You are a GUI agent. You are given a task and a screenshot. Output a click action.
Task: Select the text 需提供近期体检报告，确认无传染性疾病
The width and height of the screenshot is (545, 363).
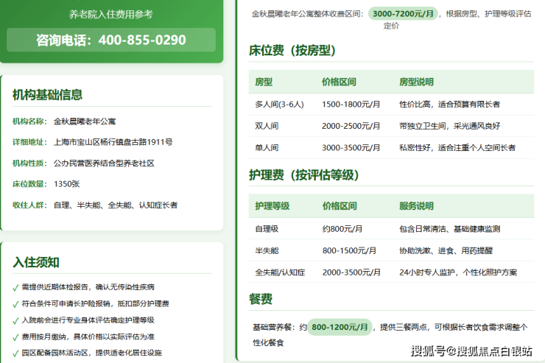(88, 287)
